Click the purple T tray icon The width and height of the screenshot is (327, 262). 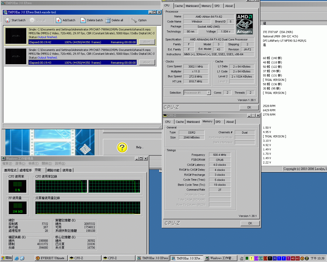(288, 258)
